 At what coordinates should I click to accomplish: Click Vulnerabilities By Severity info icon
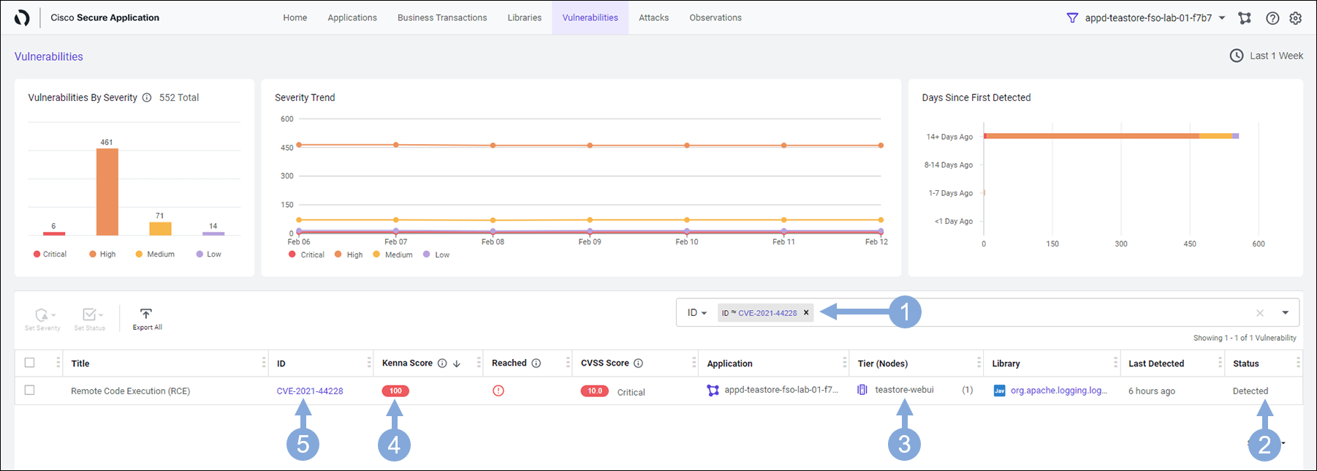147,98
